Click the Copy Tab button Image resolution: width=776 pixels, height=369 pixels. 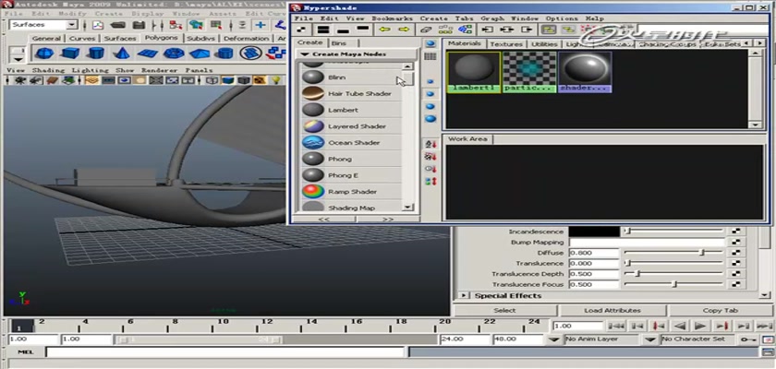tap(720, 310)
